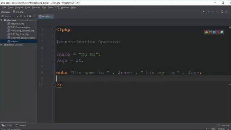Open the Help menu
231x130 pixels.
click(x=73, y=7)
